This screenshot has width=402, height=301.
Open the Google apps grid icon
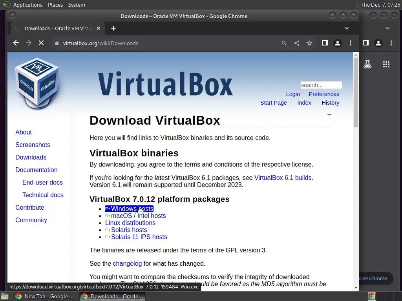386,64
